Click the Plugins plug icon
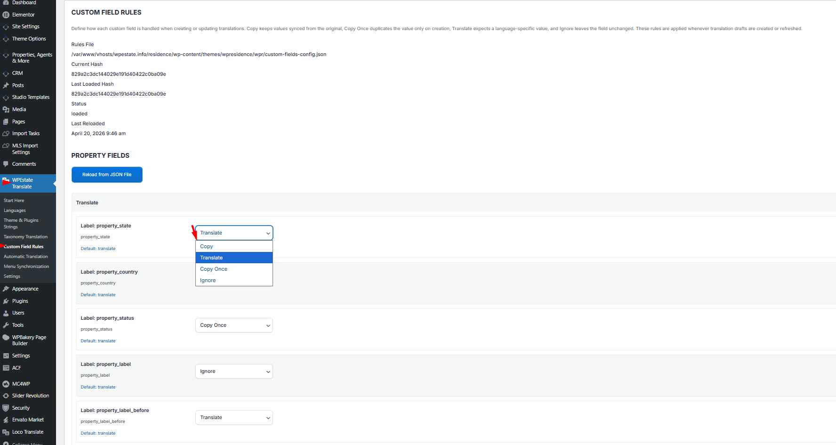The height and width of the screenshot is (445, 836). [x=6, y=301]
